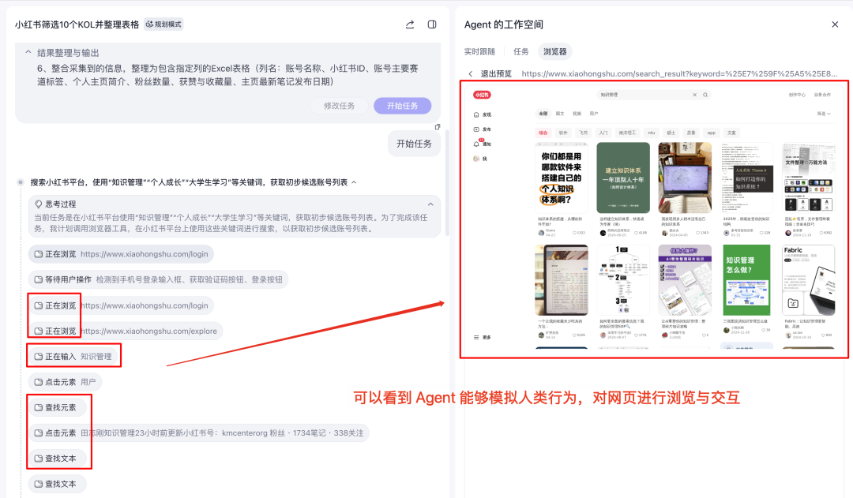
Task: Click the 修改任务 button
Action: (x=340, y=106)
